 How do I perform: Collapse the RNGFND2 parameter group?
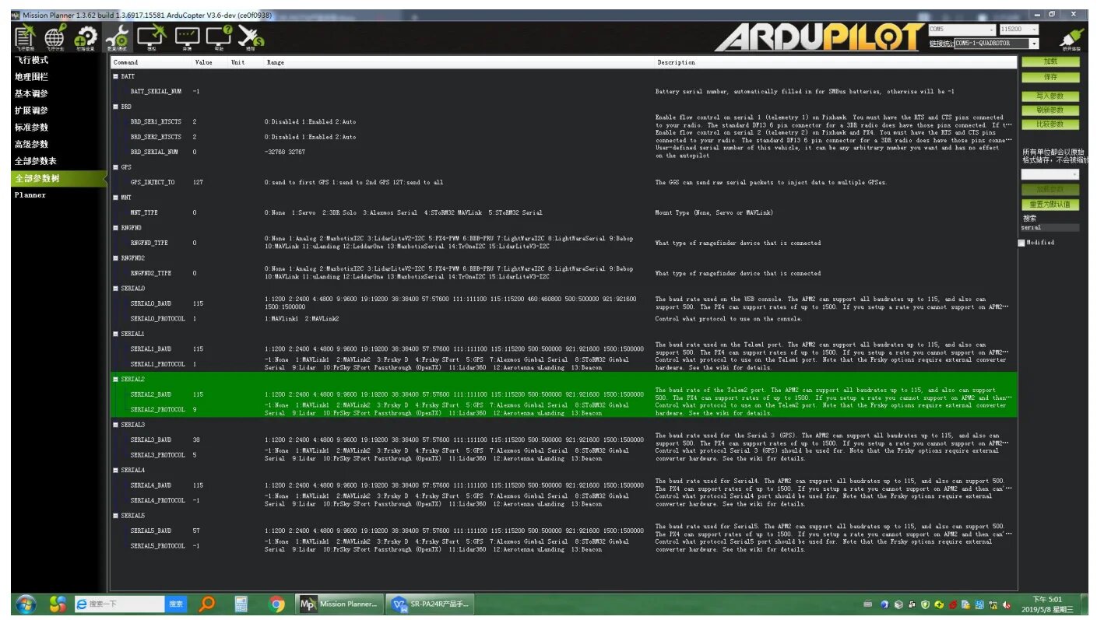click(x=116, y=258)
